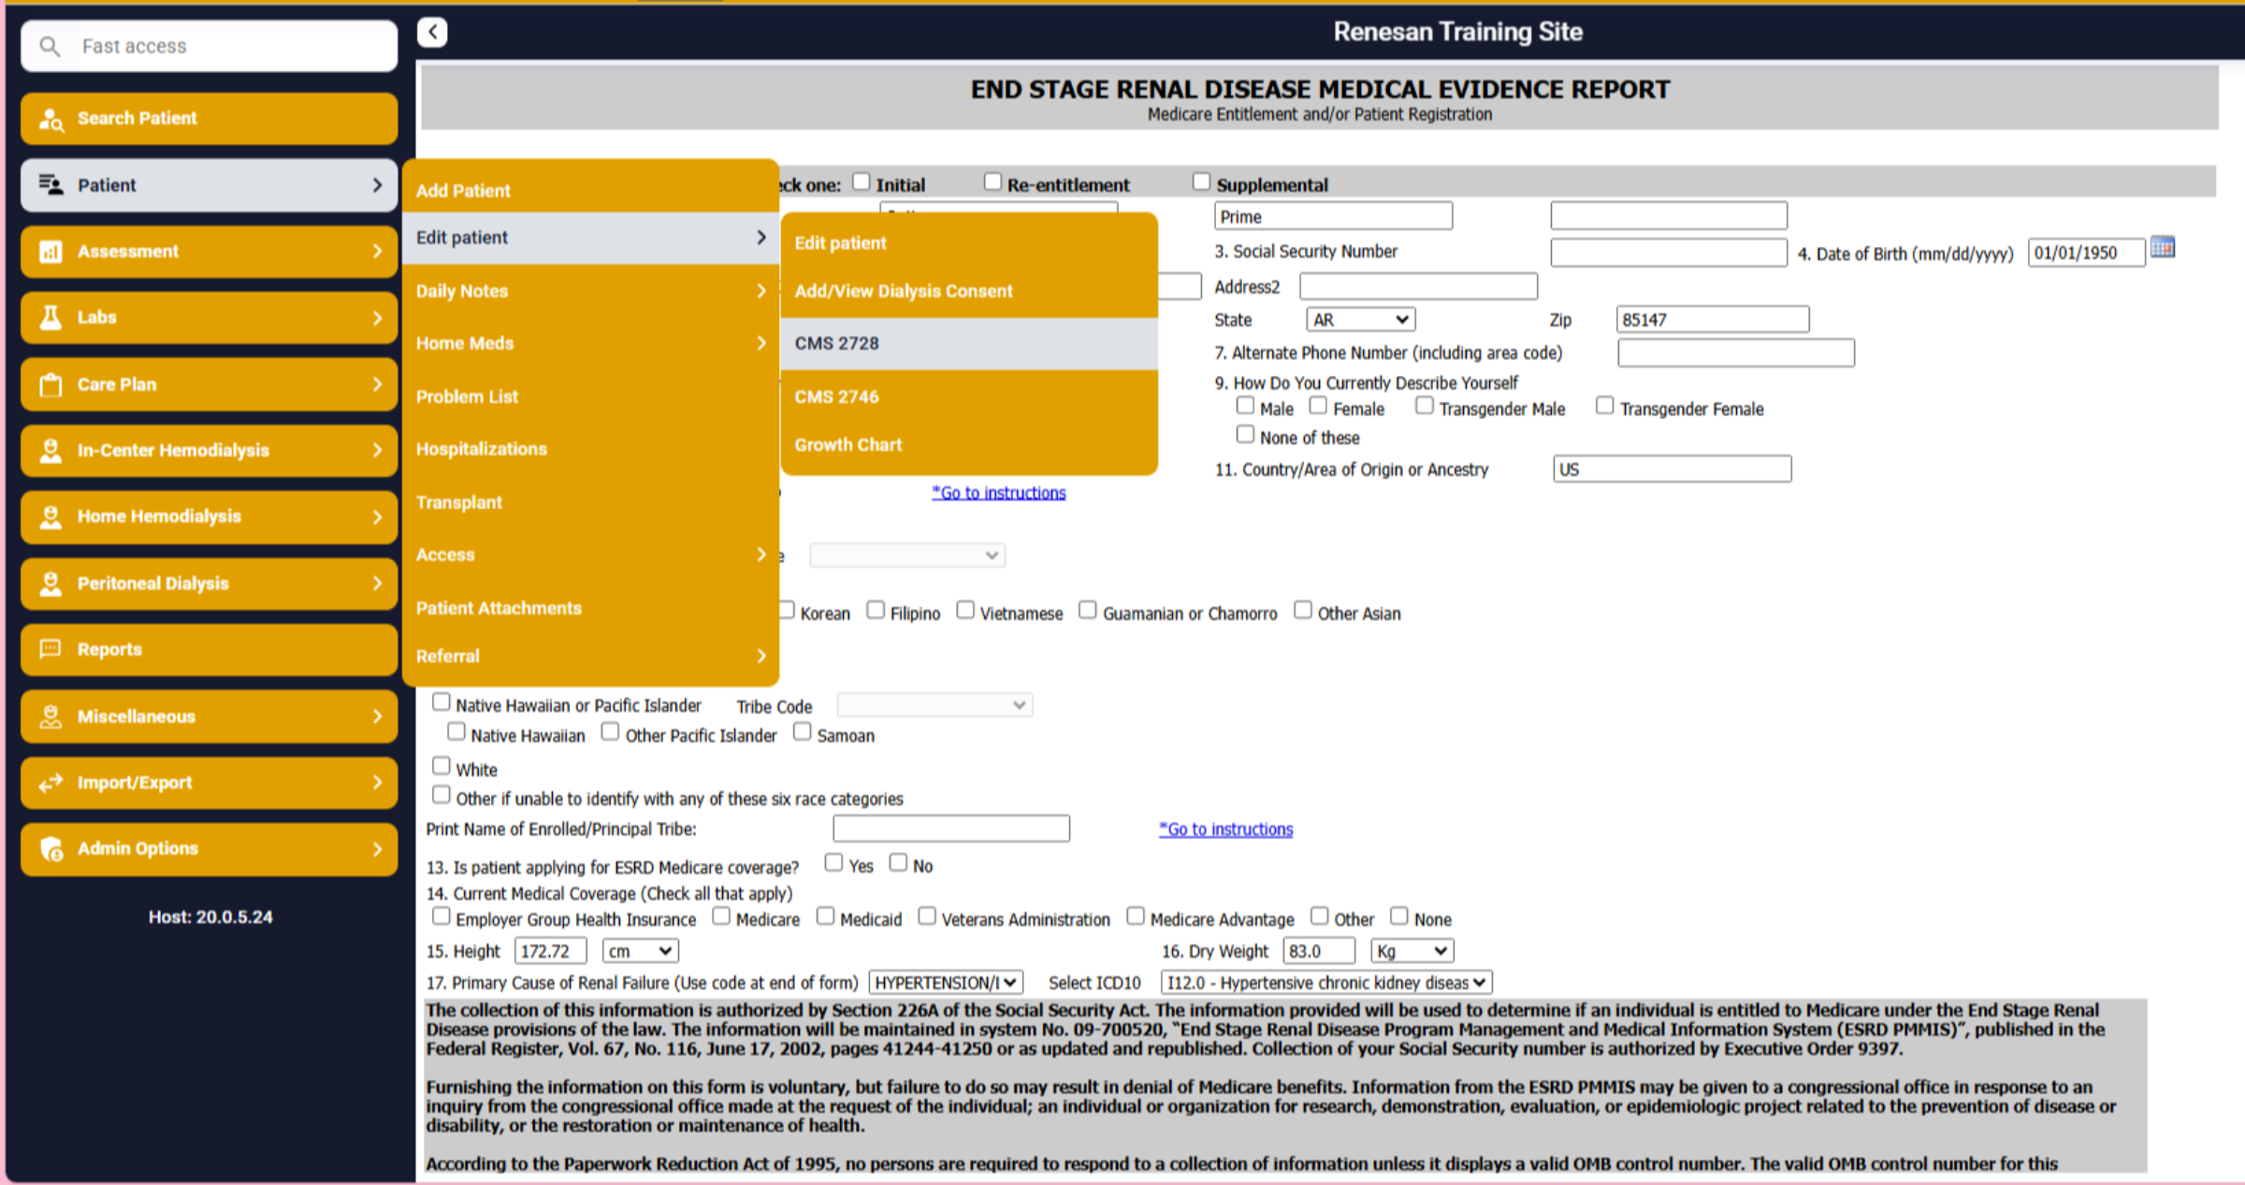The height and width of the screenshot is (1185, 2245).
Task: Check the Vietnamese checkbox
Action: 965,610
